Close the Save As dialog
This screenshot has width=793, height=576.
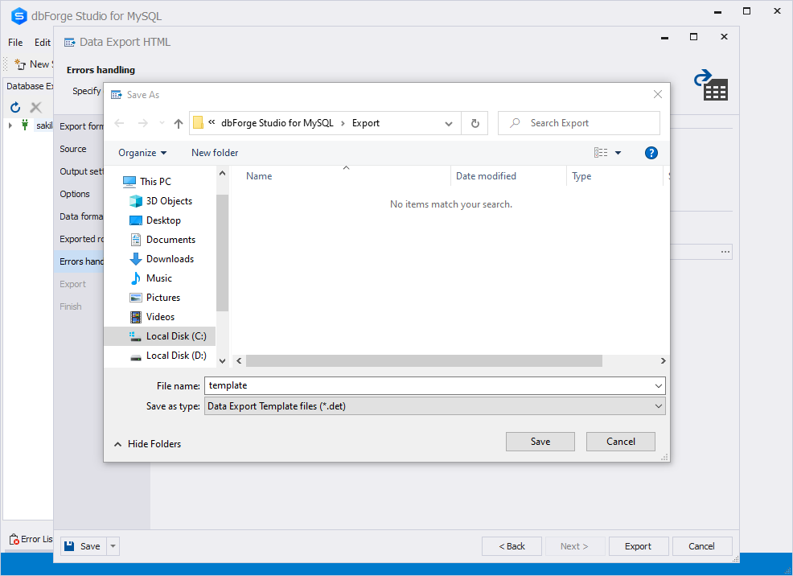click(657, 95)
